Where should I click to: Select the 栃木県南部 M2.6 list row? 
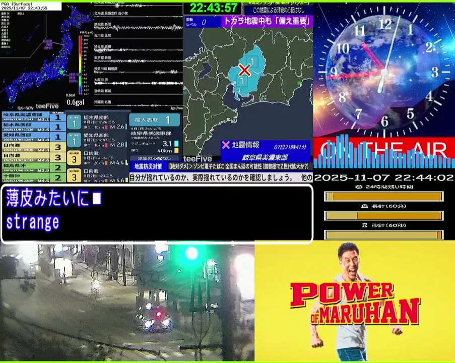[x=34, y=127]
